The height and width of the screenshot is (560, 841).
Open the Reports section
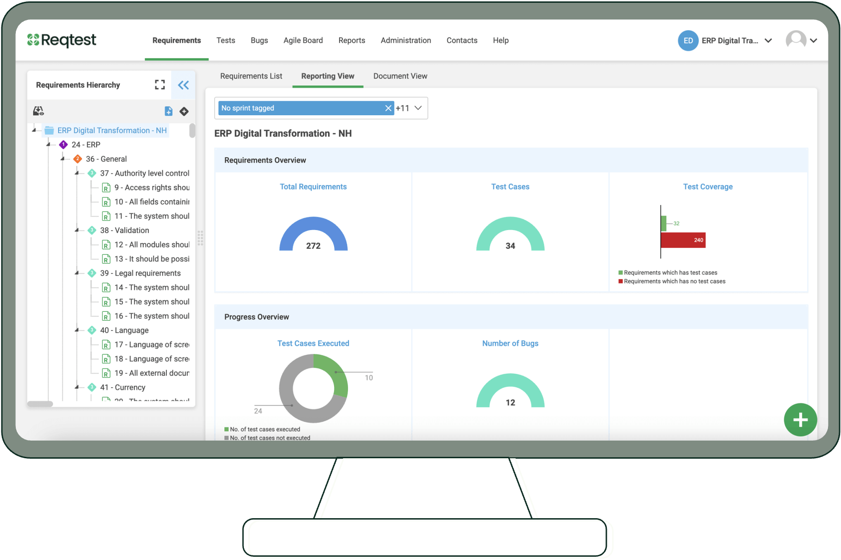tap(352, 40)
